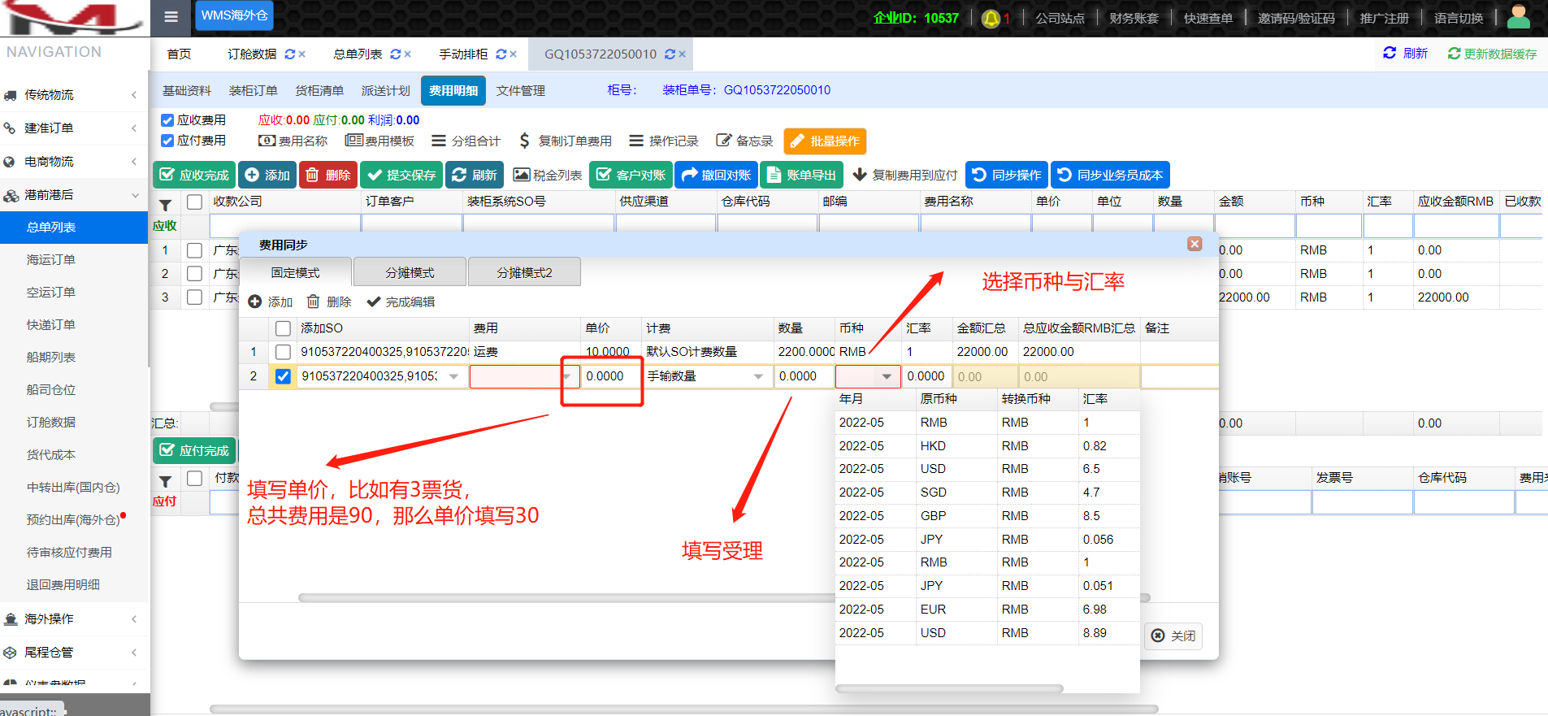Click the 删除 trash icon in dialog toolbar
1548x716 pixels.
[314, 302]
